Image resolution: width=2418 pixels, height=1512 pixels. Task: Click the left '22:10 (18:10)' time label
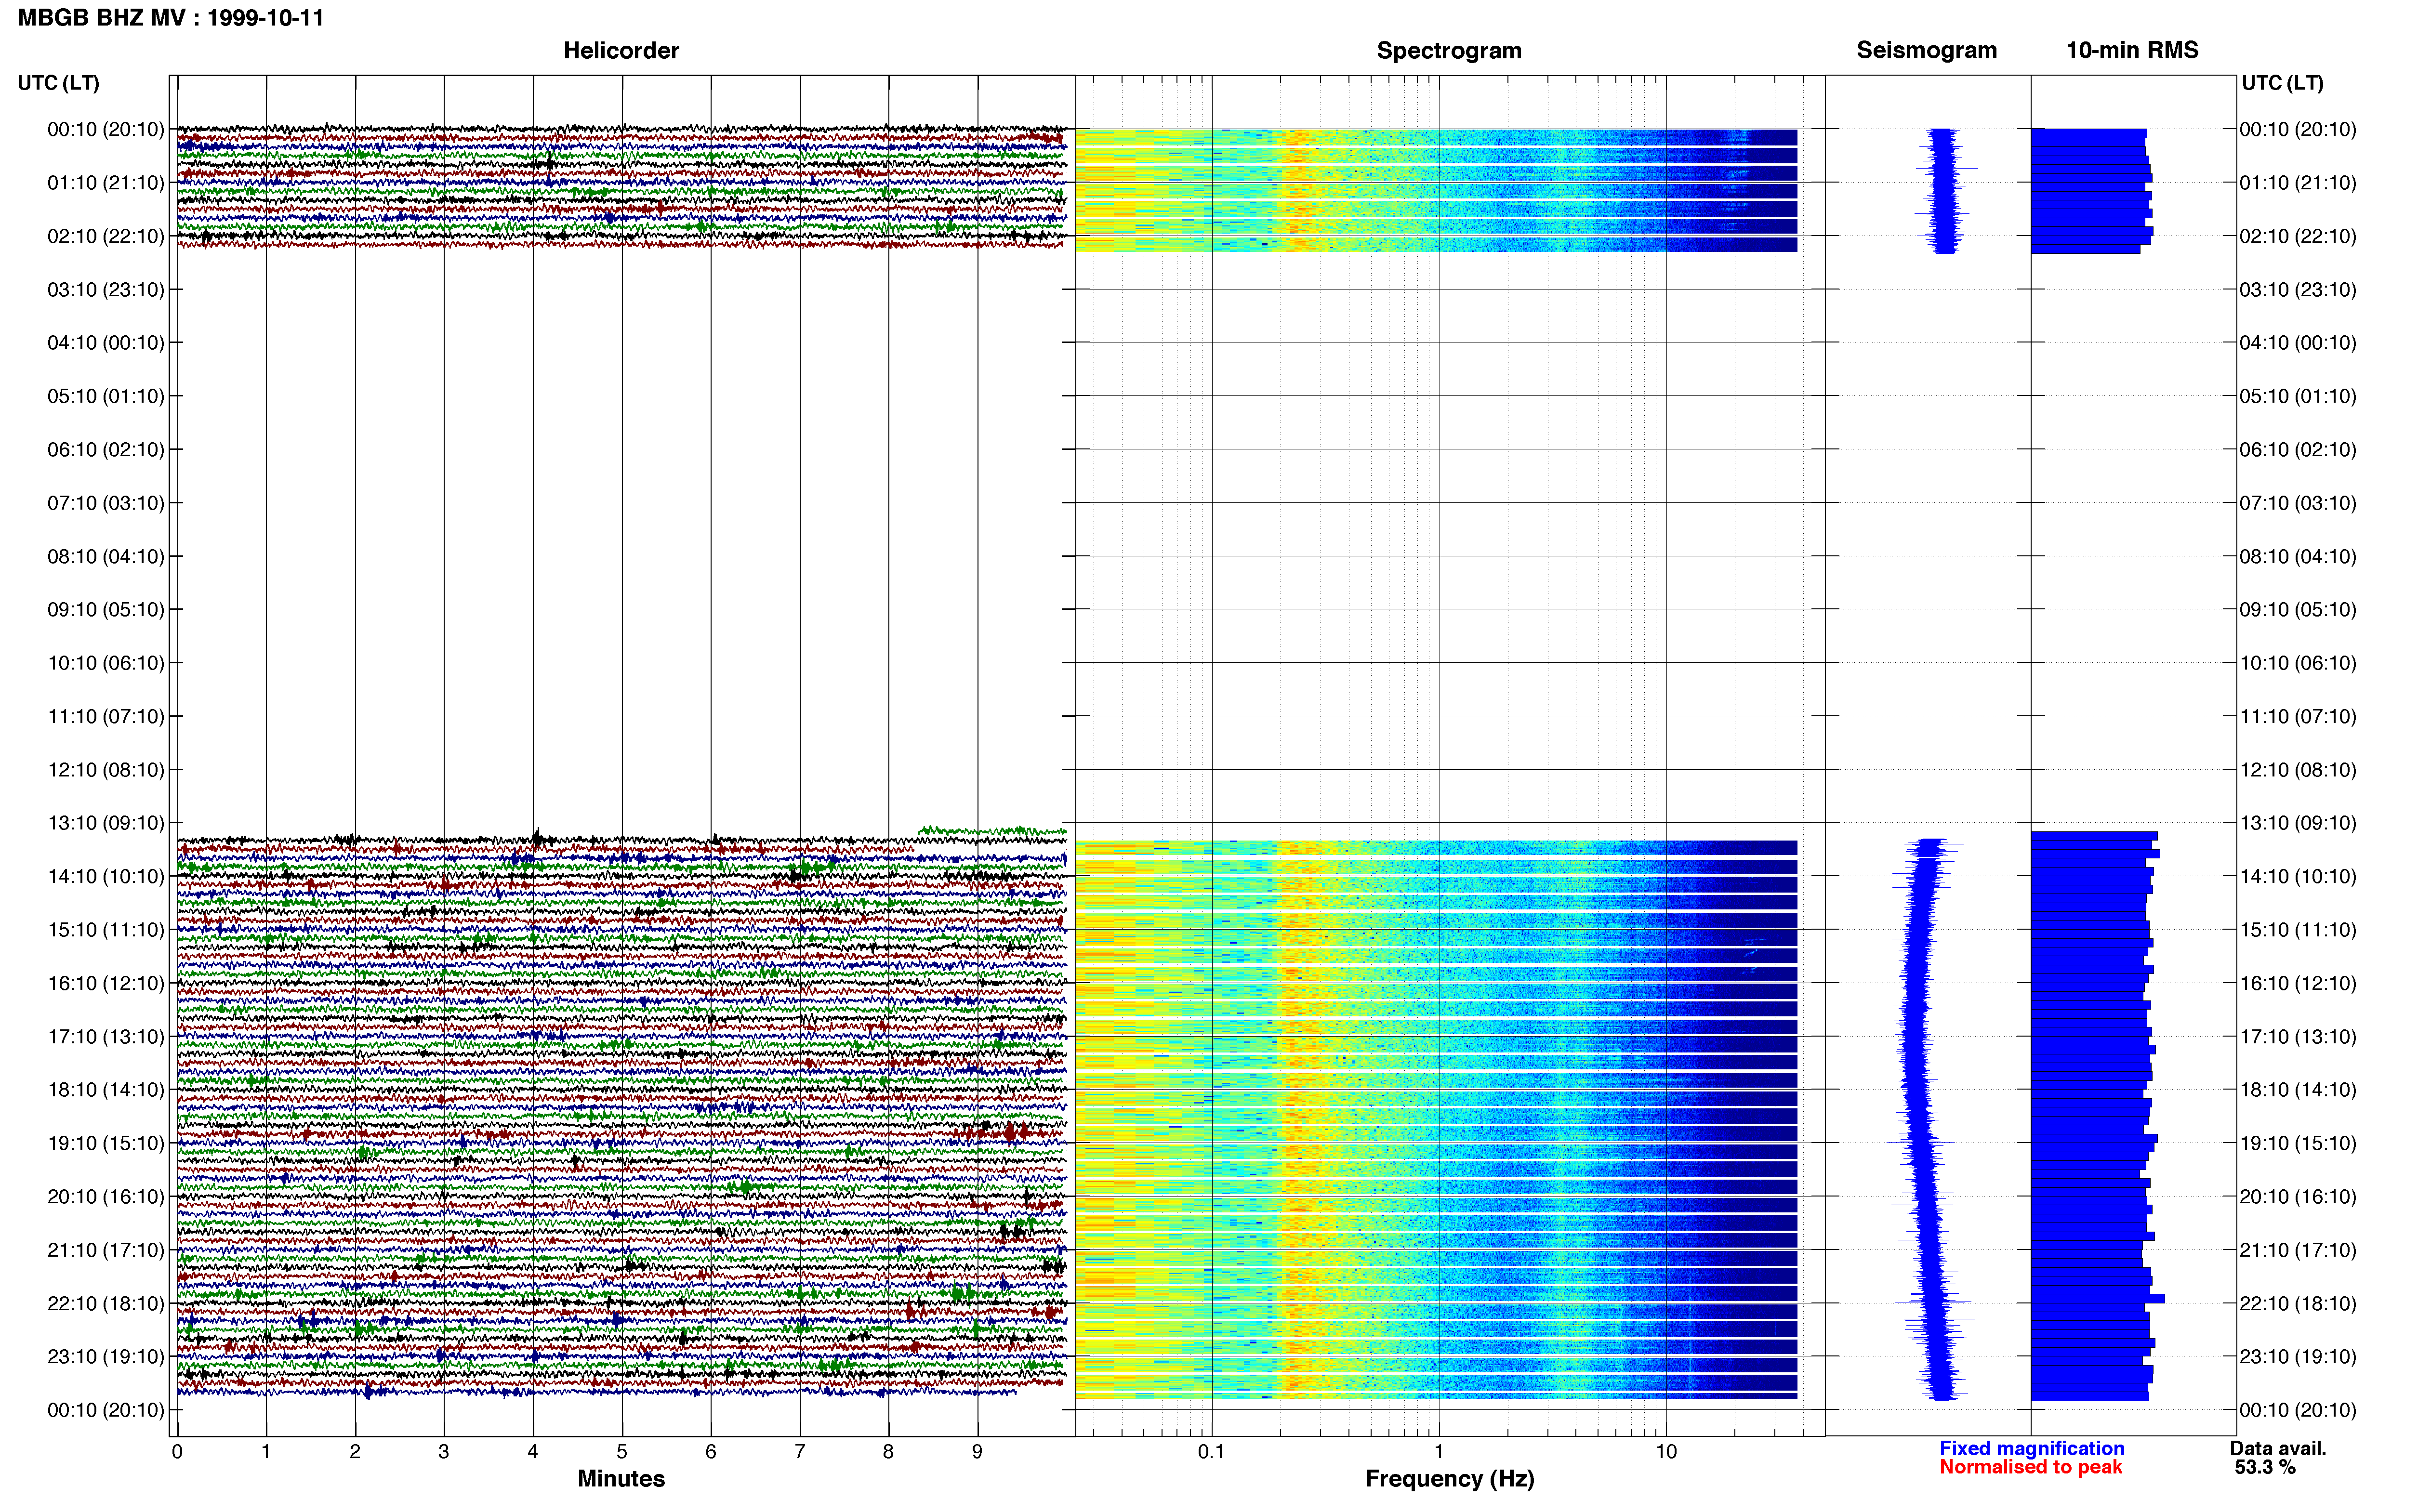tap(106, 1303)
